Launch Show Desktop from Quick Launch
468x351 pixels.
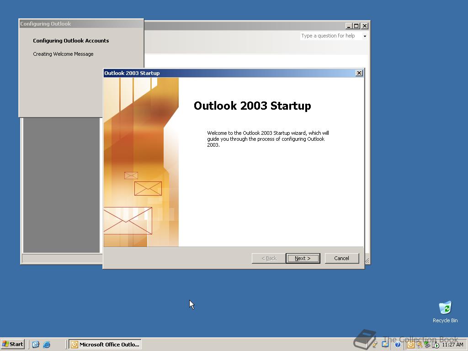pyautogui.click(x=36, y=345)
